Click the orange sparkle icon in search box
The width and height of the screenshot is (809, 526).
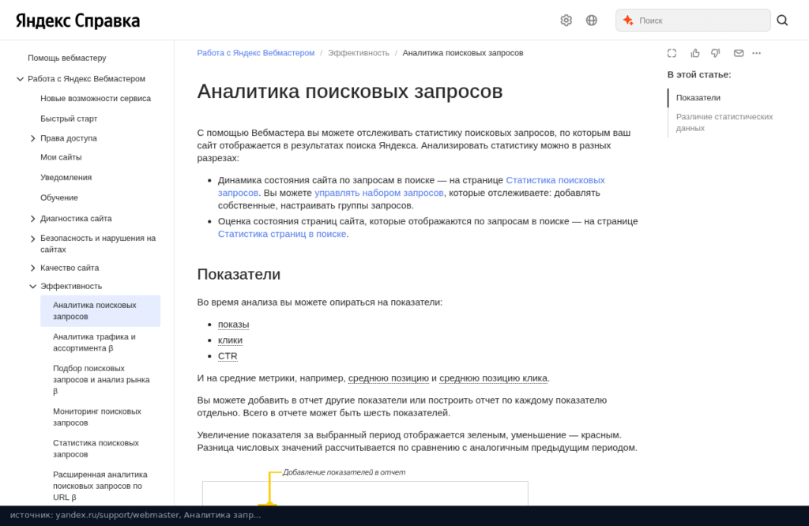(x=628, y=20)
